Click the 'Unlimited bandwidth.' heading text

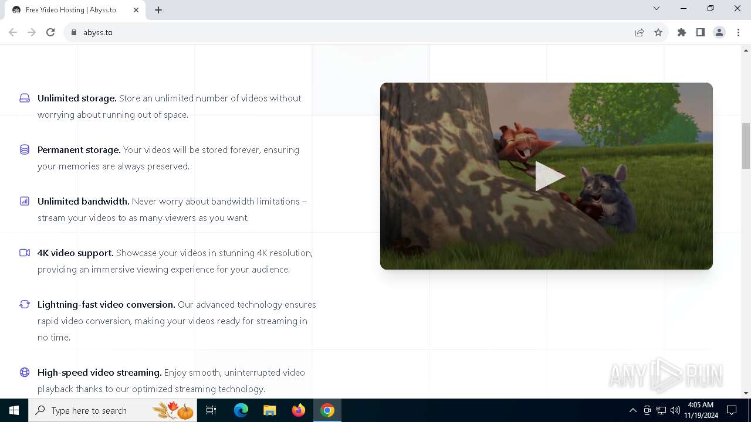(x=83, y=201)
